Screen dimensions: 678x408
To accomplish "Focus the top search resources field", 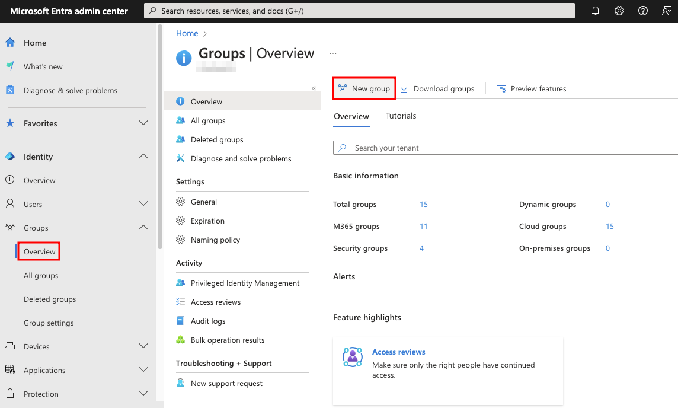I will [x=359, y=11].
